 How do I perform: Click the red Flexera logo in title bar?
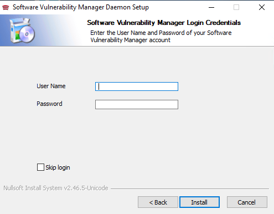coord(6,8)
